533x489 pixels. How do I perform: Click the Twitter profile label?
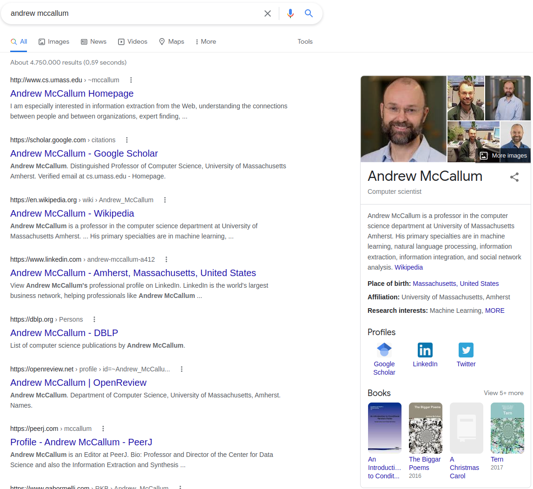tap(466, 364)
